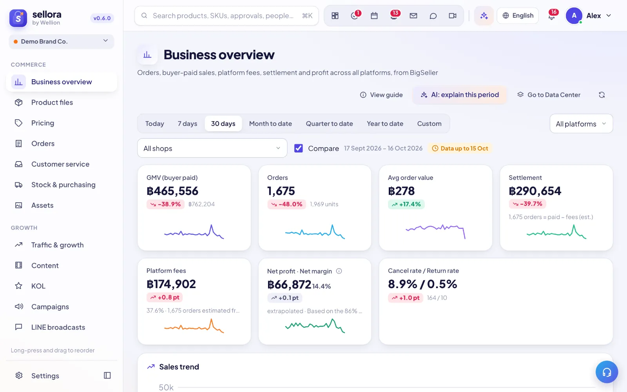Open KOL in sidebar
Viewport: 627px width, 392px height.
[x=62, y=286]
